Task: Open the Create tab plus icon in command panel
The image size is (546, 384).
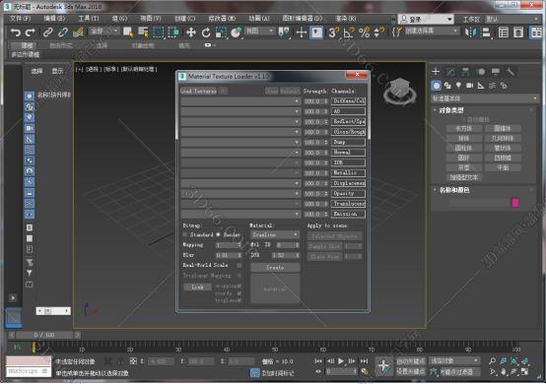Action: point(436,72)
